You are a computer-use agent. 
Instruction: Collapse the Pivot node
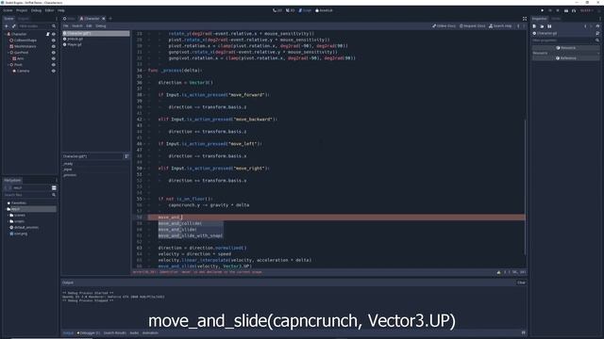click(8, 65)
